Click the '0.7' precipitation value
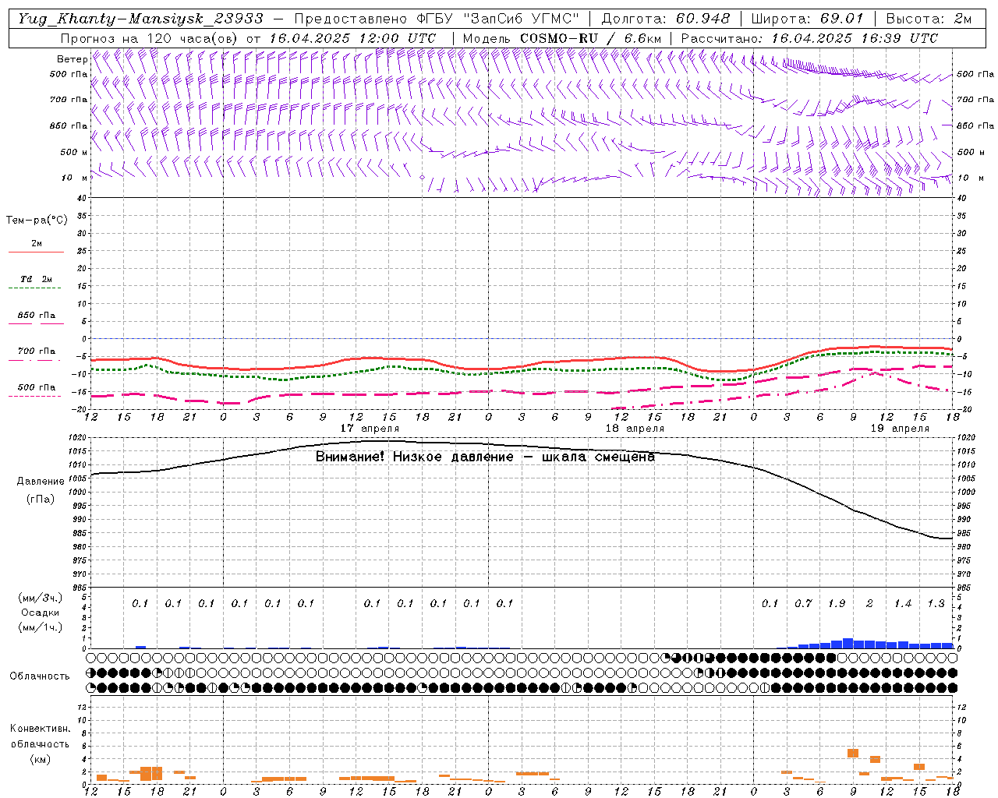Viewport: 998px width, 798px height. pos(803,604)
